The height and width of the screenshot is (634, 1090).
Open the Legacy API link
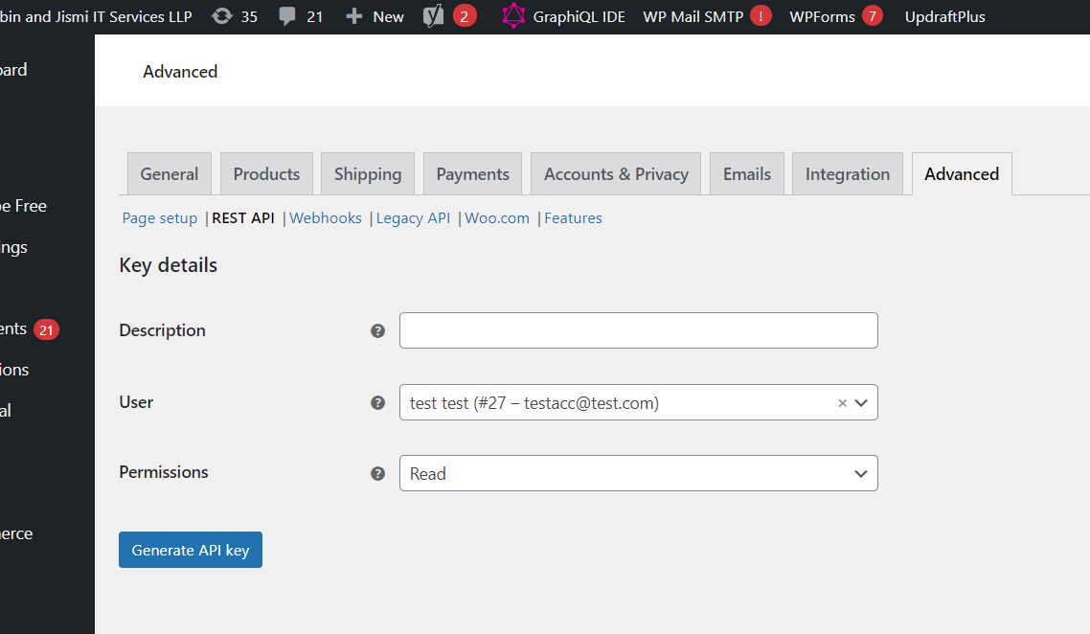(x=413, y=218)
